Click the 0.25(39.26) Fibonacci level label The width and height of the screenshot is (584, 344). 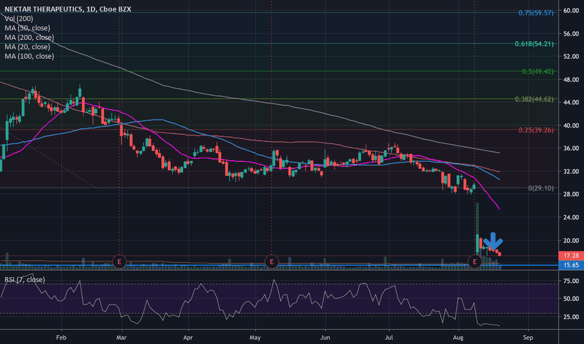536,130
